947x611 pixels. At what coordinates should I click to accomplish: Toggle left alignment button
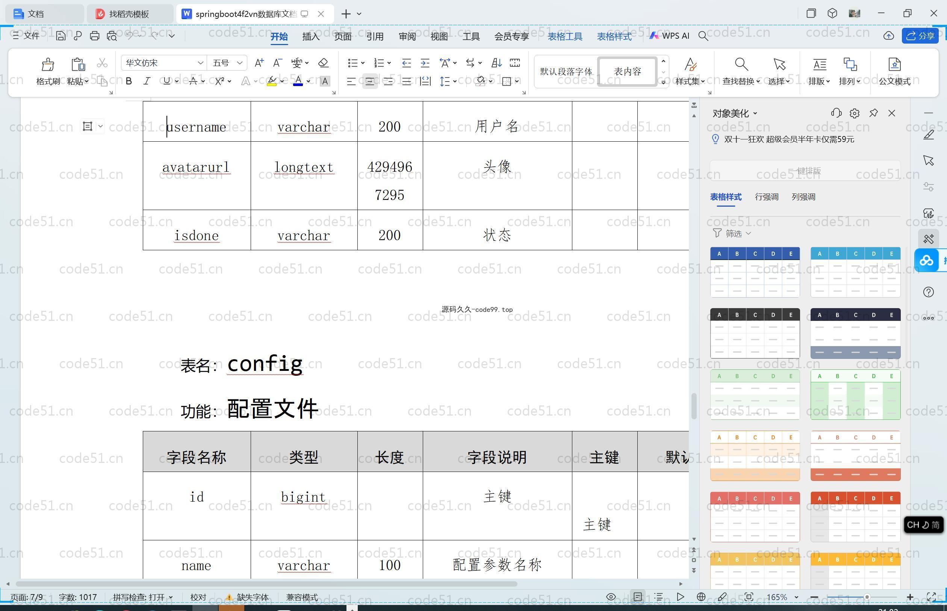pos(351,81)
